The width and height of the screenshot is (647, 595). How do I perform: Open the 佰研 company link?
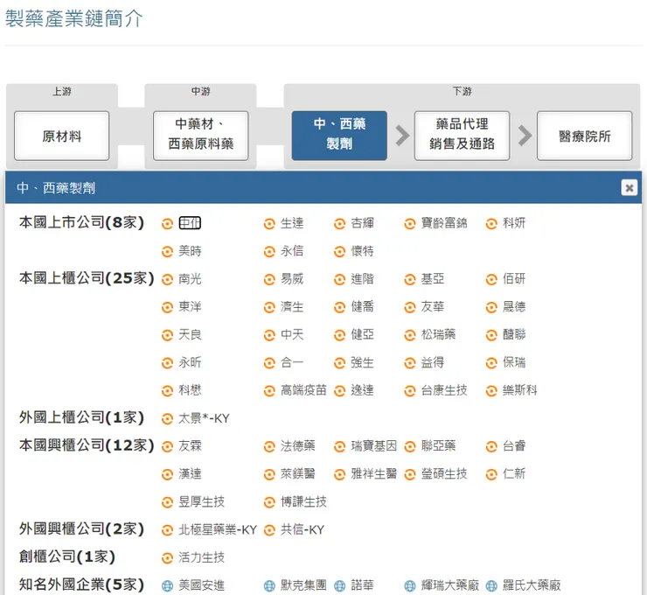[514, 279]
